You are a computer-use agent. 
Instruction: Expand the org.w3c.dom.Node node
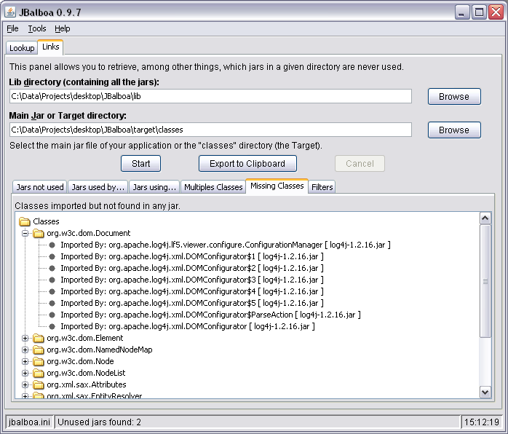click(25, 362)
